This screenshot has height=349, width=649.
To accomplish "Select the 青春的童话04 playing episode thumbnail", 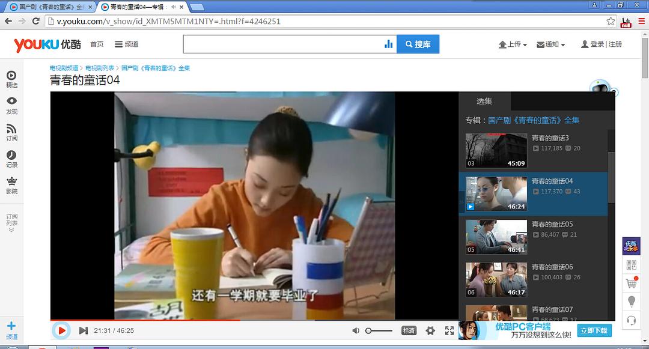I will (496, 193).
